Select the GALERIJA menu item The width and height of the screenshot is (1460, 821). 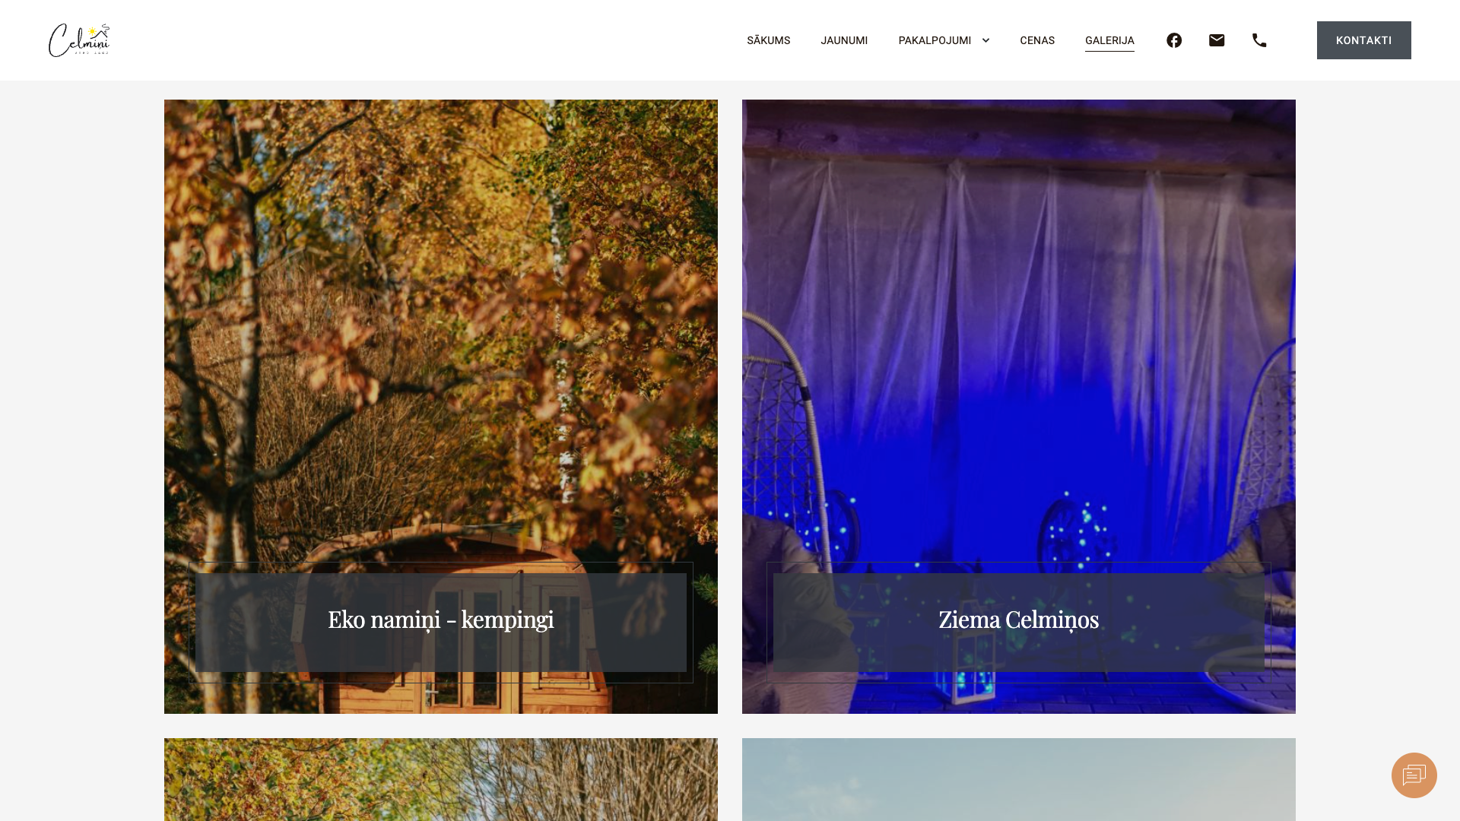(1109, 40)
